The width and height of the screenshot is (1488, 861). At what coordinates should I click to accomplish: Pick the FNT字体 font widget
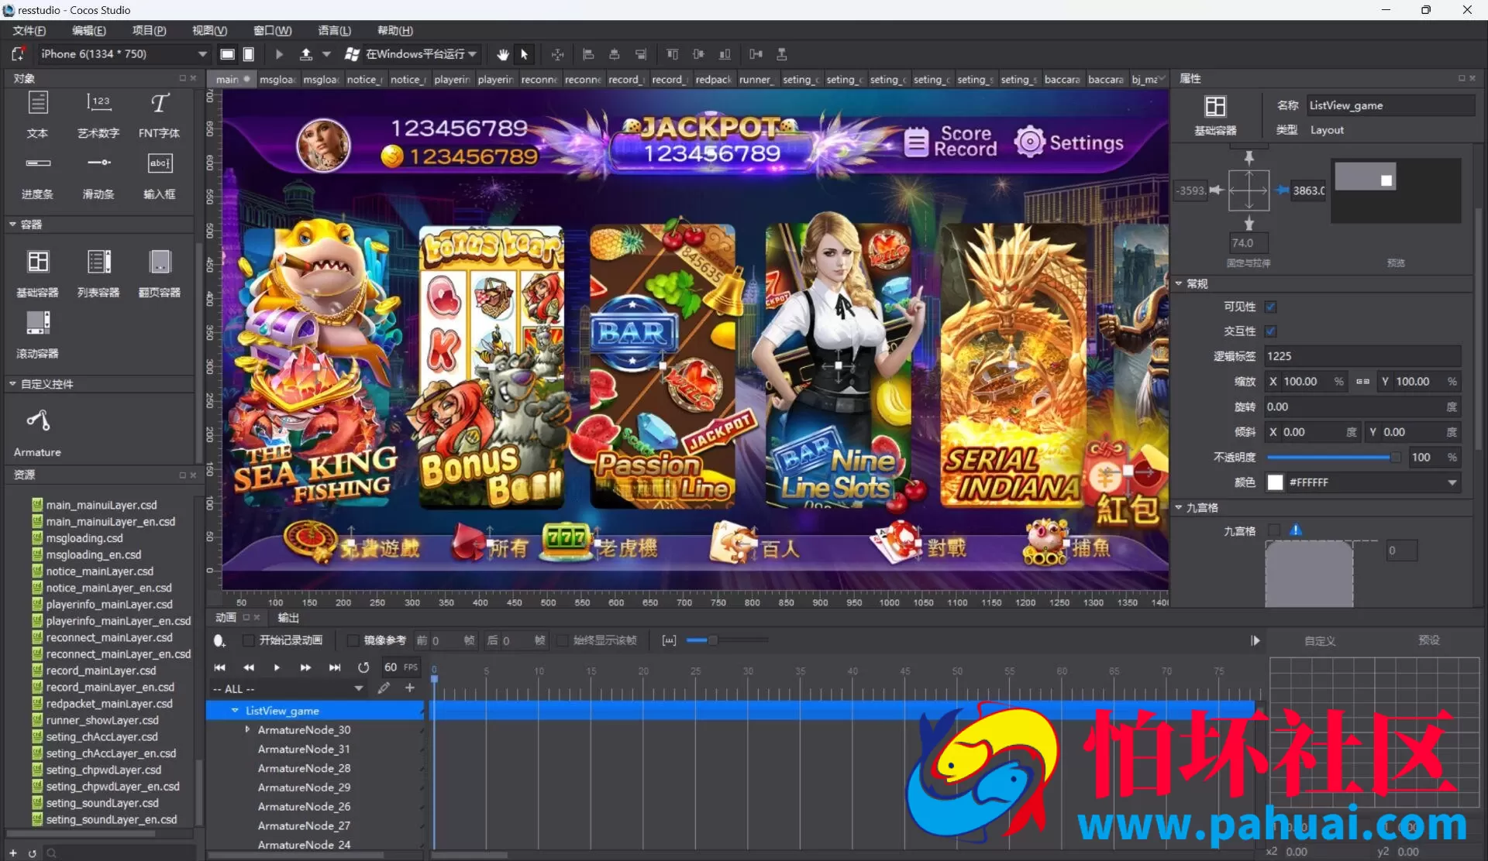pos(159,115)
